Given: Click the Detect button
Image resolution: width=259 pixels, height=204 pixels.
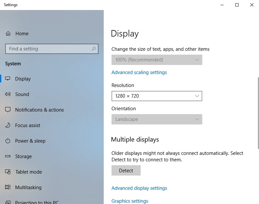Looking at the screenshot, I should (x=126, y=170).
